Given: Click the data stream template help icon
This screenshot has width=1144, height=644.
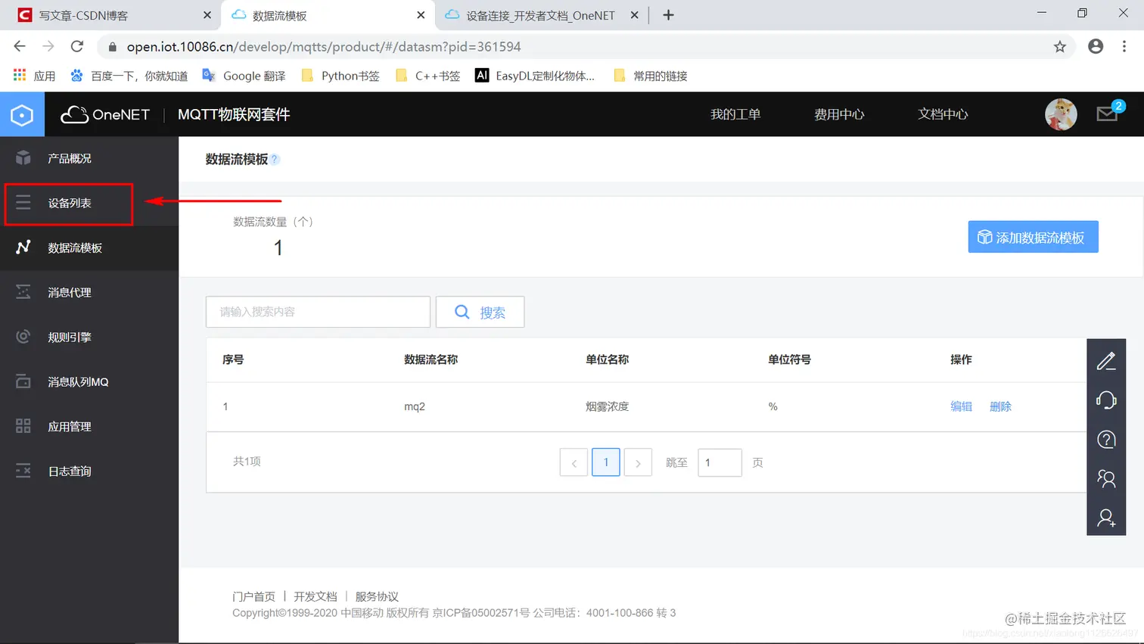Looking at the screenshot, I should point(275,159).
